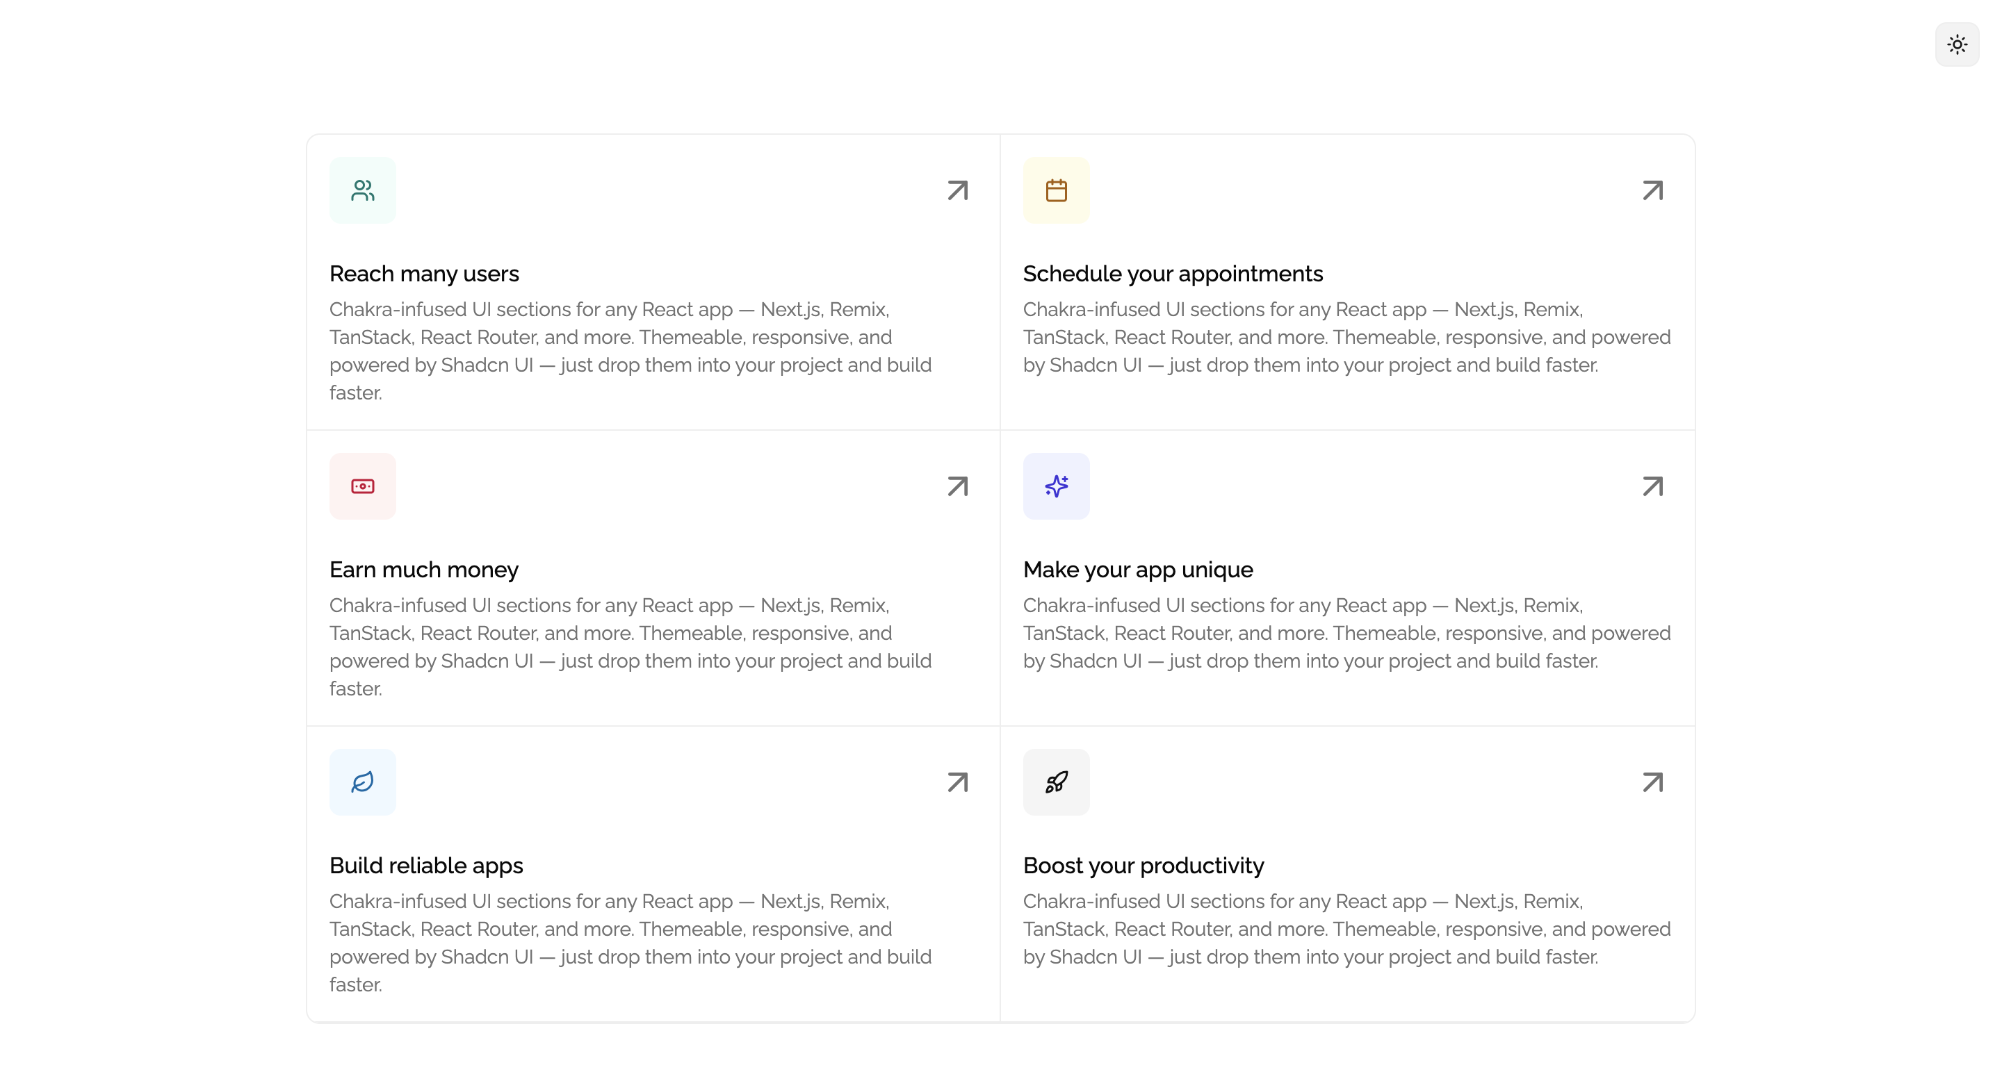Click the users icon in Reach many users

[363, 190]
